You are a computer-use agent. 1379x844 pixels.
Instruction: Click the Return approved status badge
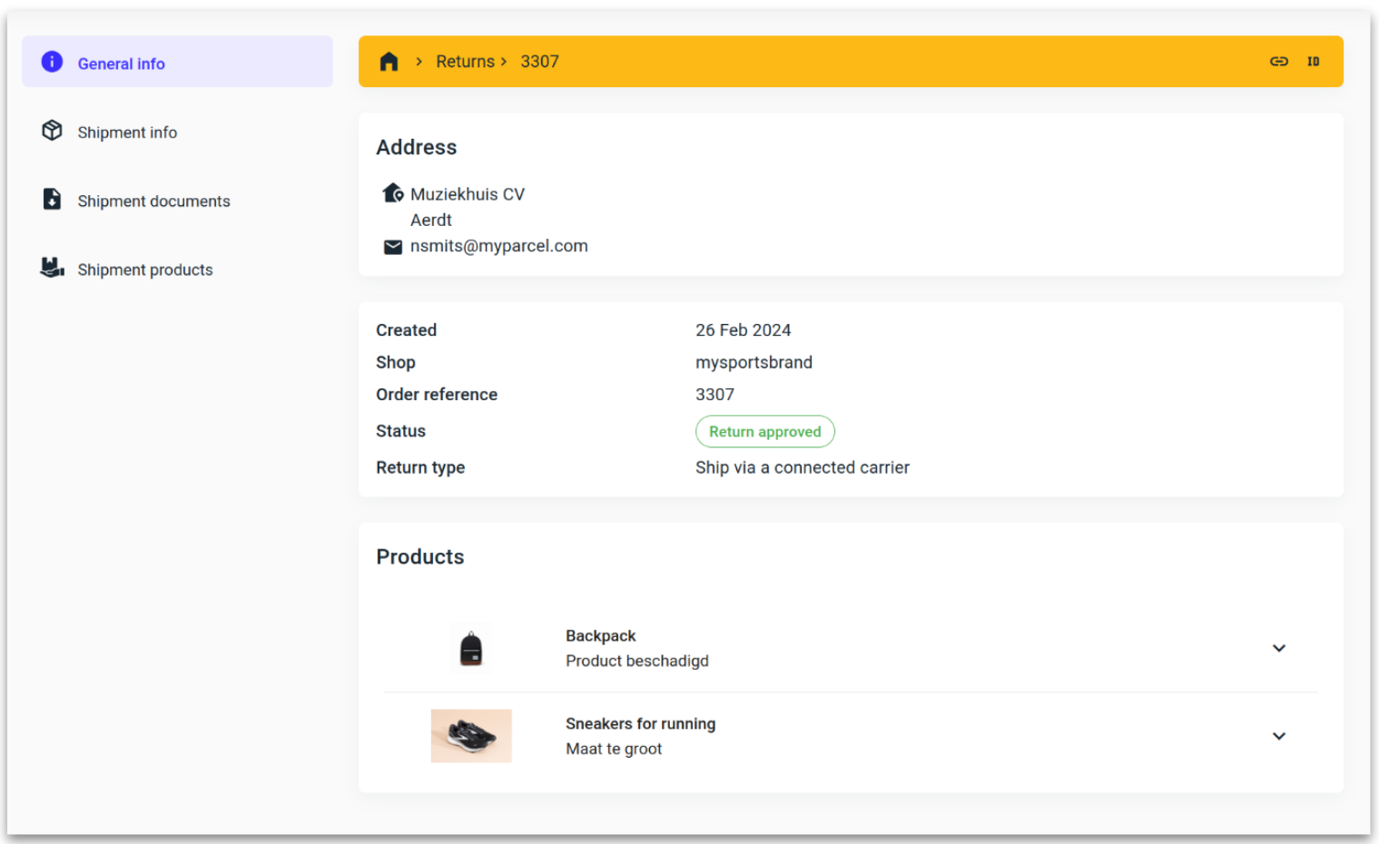(x=764, y=432)
